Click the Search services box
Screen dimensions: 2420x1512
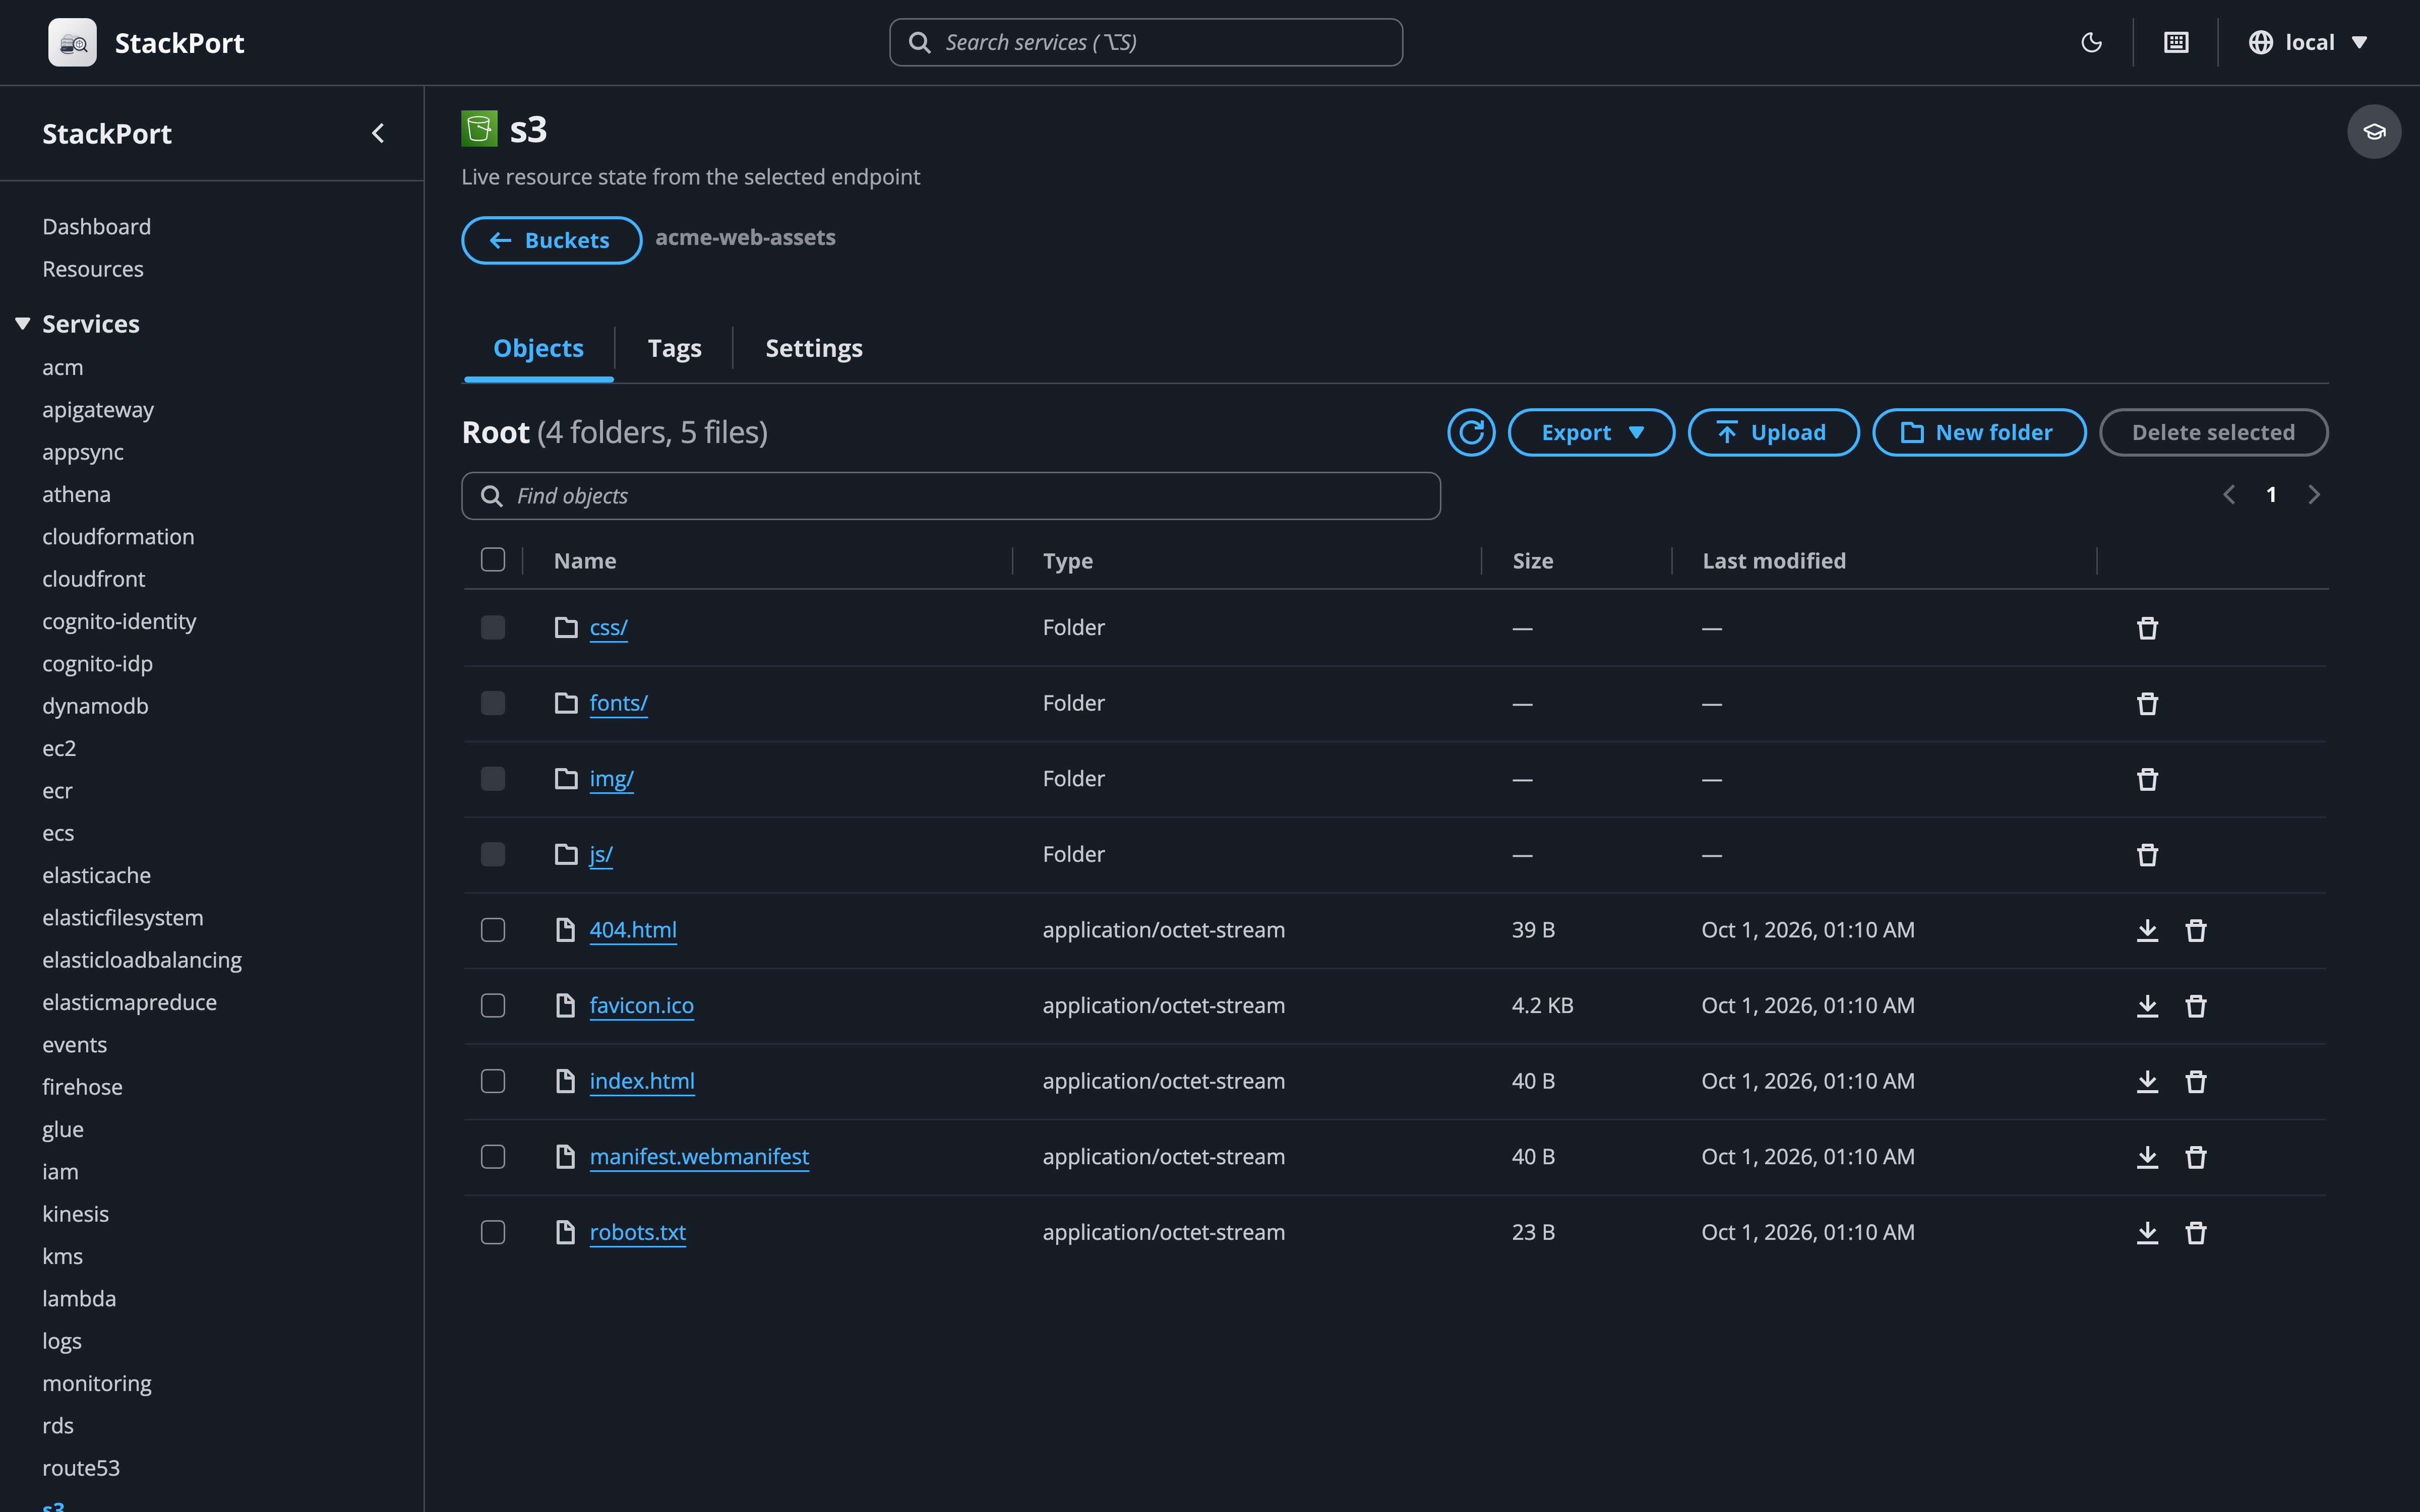(1145, 42)
